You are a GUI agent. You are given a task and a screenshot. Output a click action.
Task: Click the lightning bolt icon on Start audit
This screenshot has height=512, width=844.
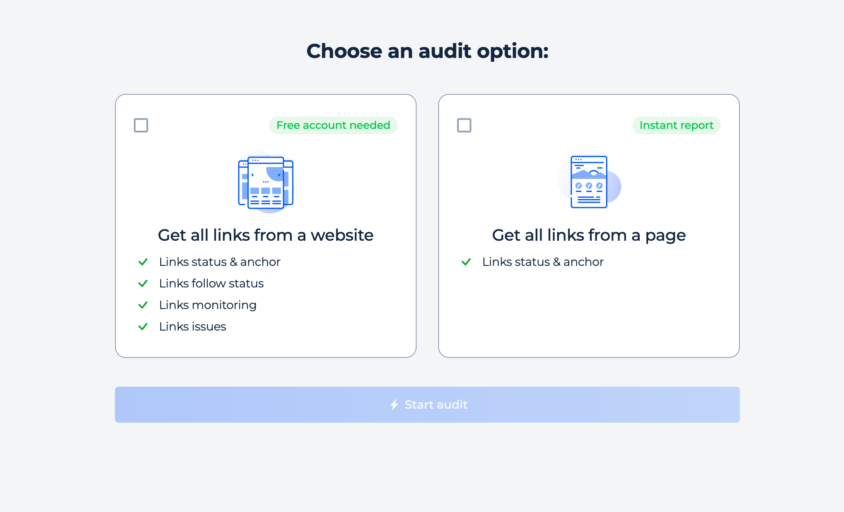tap(394, 405)
